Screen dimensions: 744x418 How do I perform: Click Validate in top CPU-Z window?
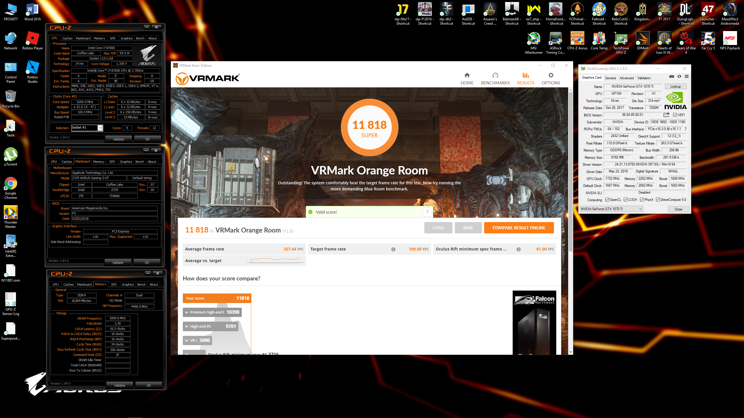tap(118, 139)
